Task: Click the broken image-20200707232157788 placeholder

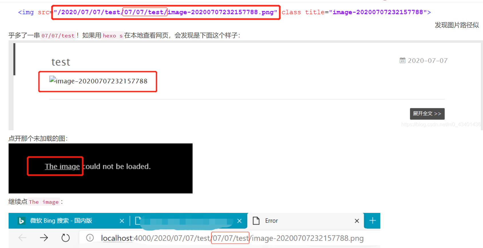Action: [x=98, y=81]
